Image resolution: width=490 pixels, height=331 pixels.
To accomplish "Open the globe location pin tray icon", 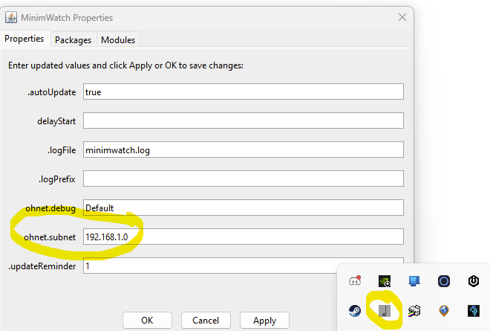I will [444, 311].
